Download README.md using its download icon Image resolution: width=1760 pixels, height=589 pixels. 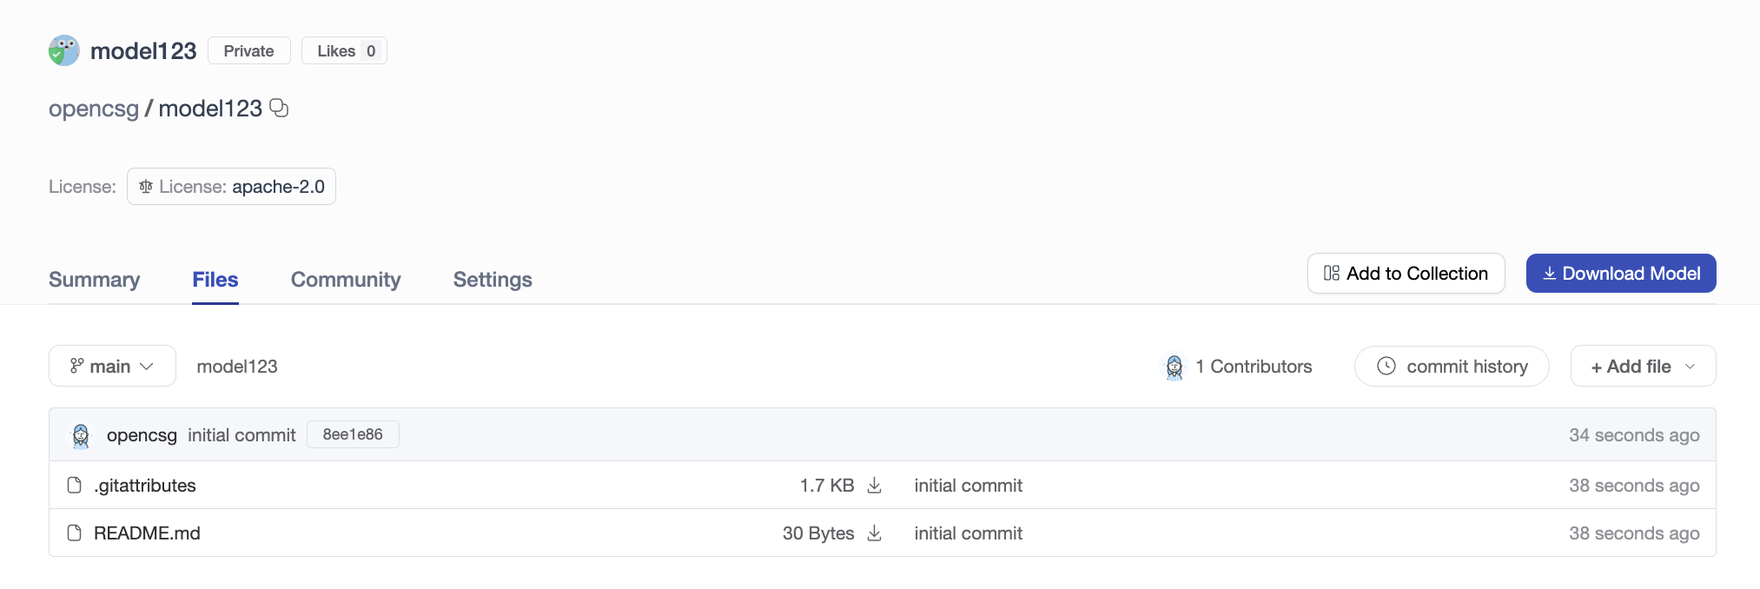pos(875,533)
